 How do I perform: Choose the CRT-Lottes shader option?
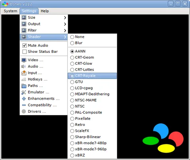[x=92, y=69]
